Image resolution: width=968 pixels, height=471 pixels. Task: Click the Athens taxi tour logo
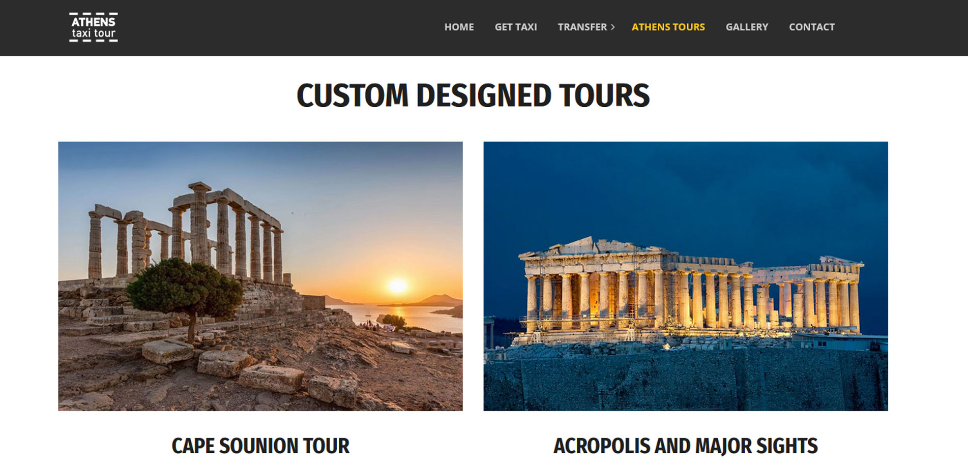point(94,27)
